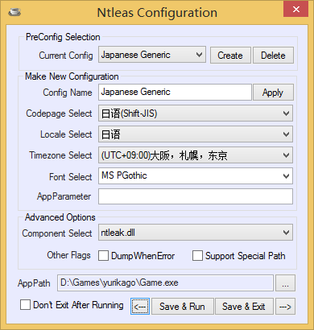Screen dimensions: 314x330
Task: Open the Component Select dropdown
Action: [x=196, y=233]
